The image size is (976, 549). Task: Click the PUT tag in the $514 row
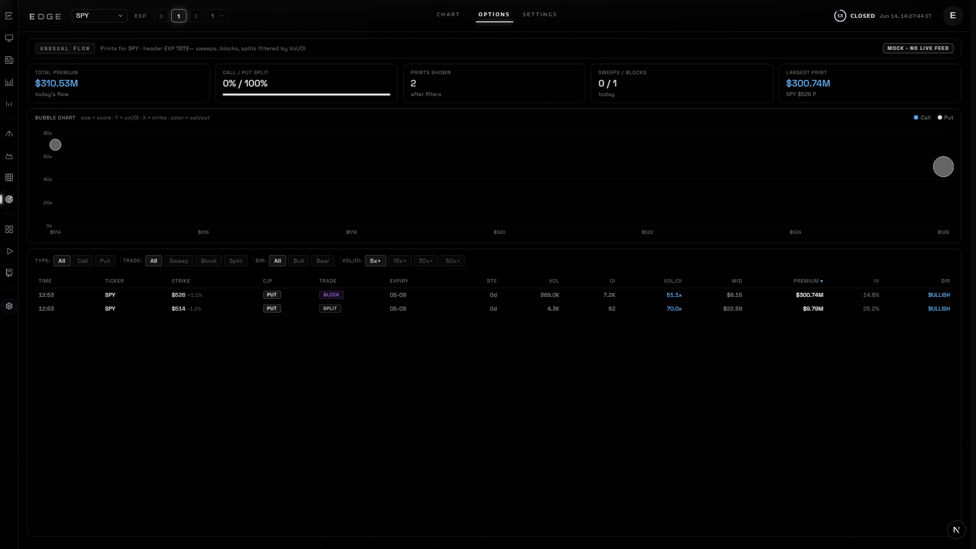click(x=272, y=309)
